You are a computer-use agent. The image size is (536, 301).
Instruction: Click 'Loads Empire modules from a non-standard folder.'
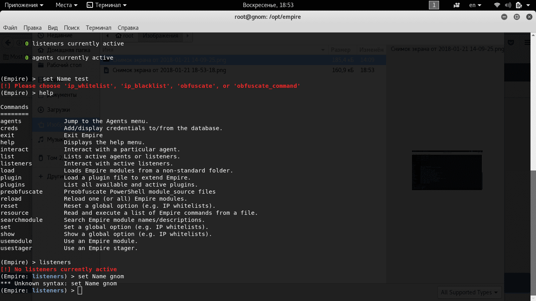click(149, 170)
